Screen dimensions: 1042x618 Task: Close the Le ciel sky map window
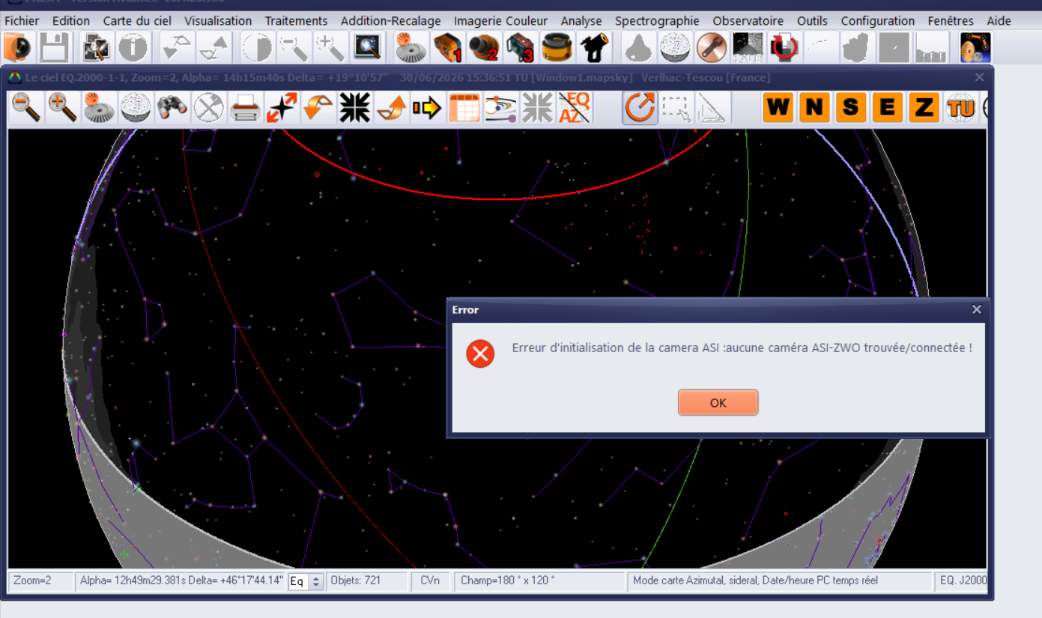click(979, 77)
